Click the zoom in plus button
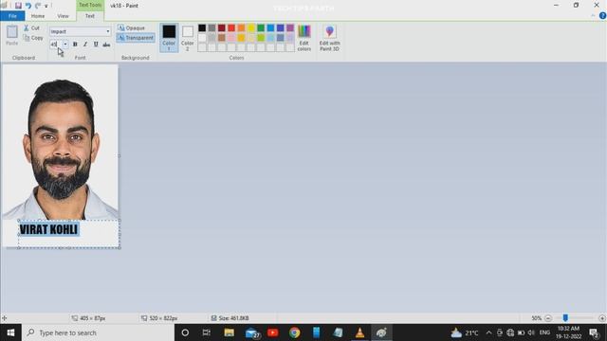Image resolution: width=607 pixels, height=341 pixels. pyautogui.click(x=602, y=318)
